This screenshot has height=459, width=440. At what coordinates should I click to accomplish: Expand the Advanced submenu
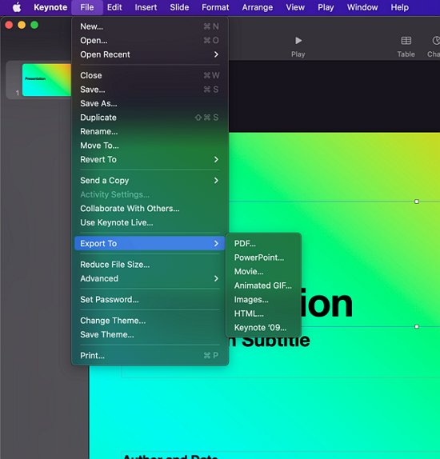point(150,278)
